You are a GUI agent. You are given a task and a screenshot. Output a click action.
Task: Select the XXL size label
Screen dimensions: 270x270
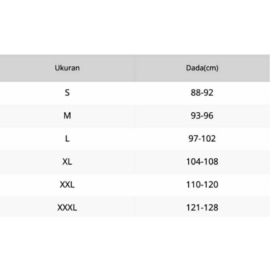(x=67, y=185)
